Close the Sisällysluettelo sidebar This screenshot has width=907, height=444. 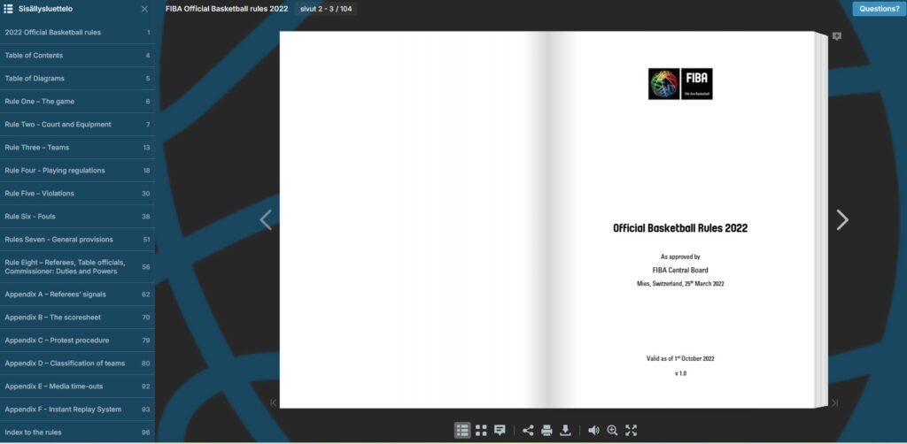[x=144, y=9]
